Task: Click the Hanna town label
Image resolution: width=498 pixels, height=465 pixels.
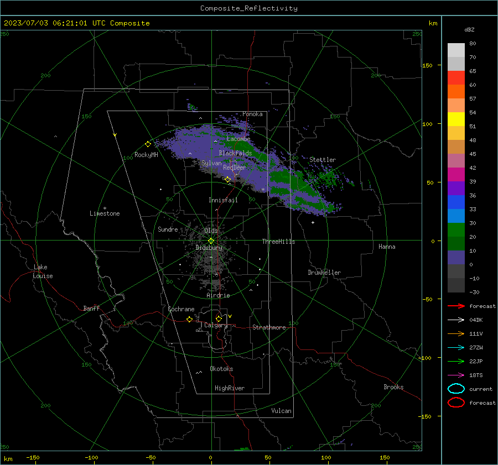Action: pyautogui.click(x=387, y=247)
